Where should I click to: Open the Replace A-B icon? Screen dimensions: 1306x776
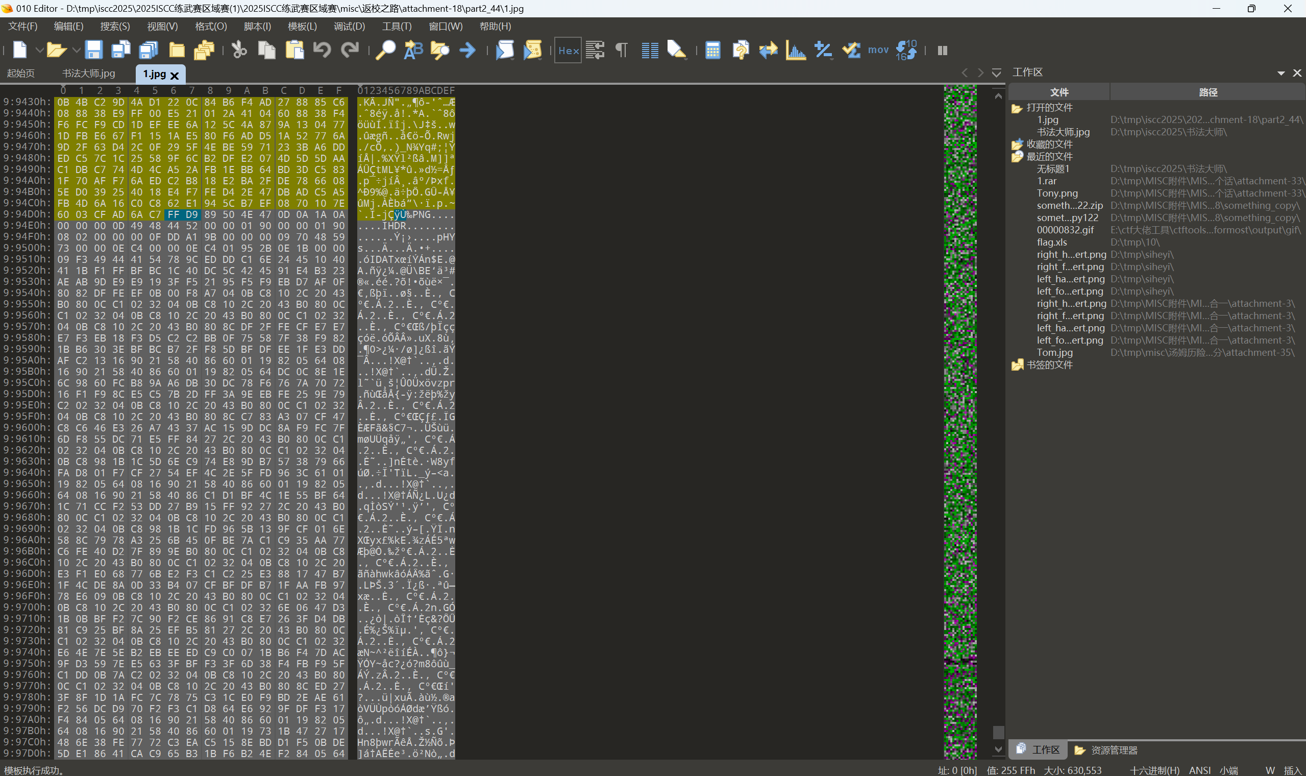[413, 50]
